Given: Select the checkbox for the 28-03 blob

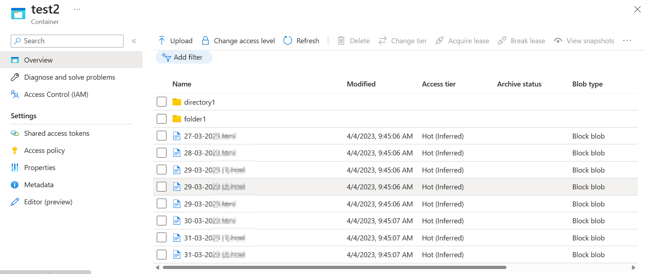Looking at the screenshot, I should (x=161, y=153).
